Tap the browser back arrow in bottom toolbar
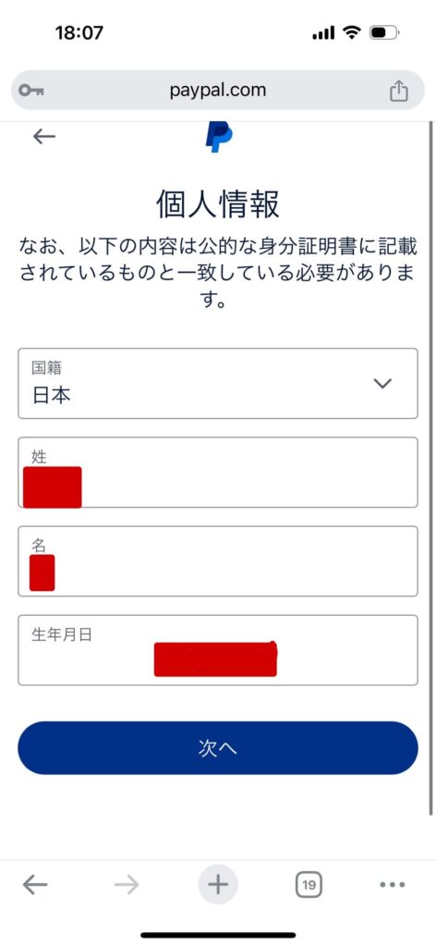The width and height of the screenshot is (436, 947). pyautogui.click(x=35, y=885)
